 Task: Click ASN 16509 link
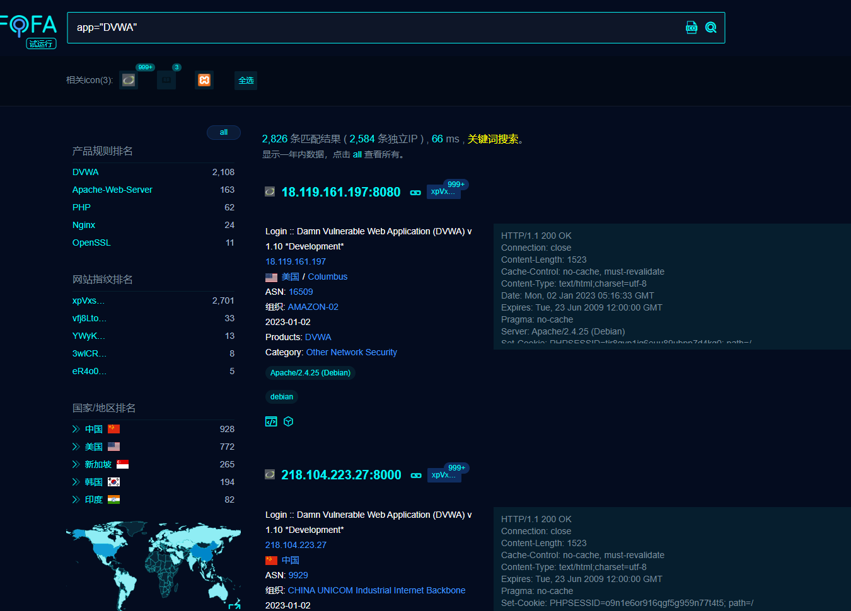point(301,292)
